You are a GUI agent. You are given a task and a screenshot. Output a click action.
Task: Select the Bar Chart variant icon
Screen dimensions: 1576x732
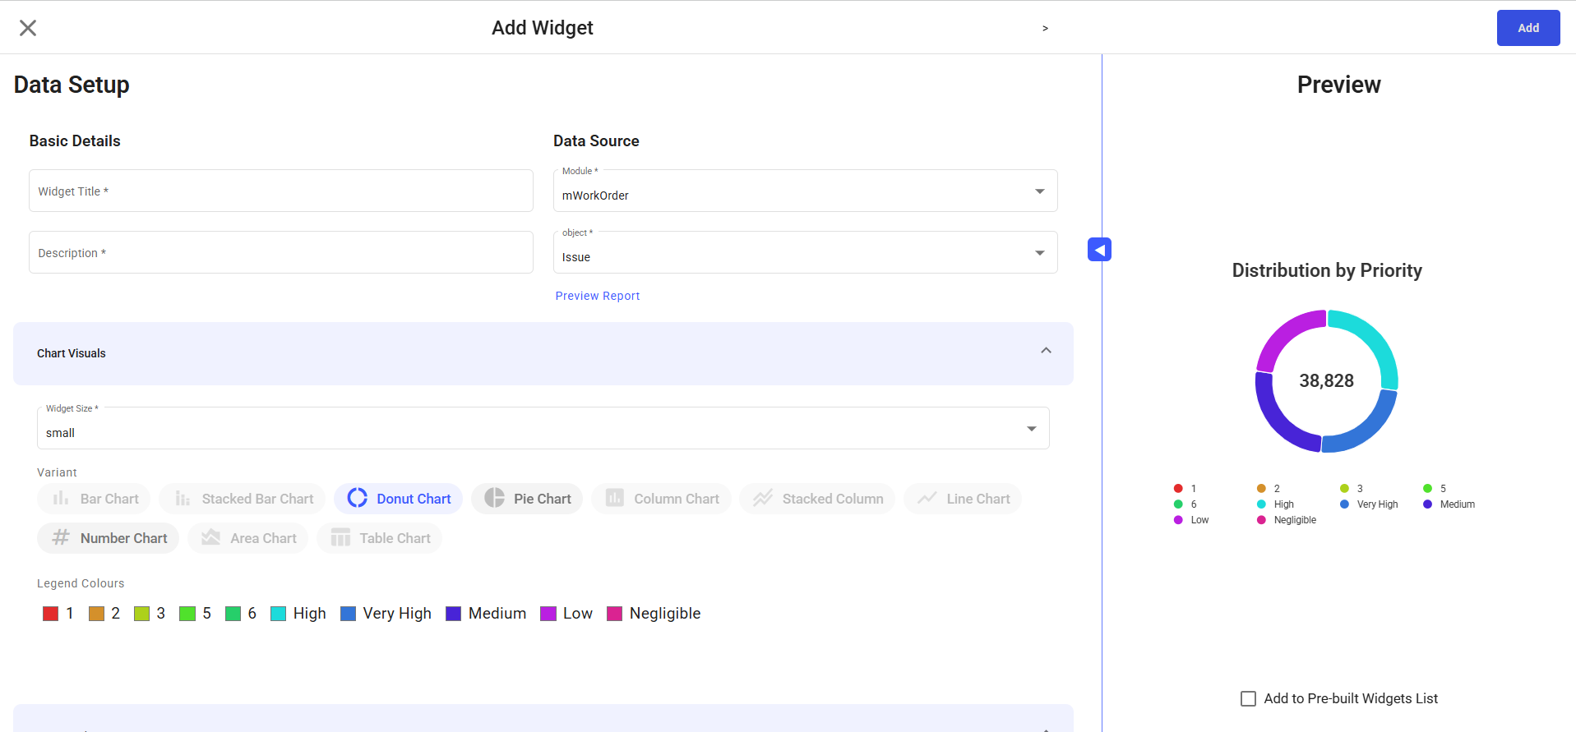pyautogui.click(x=62, y=499)
